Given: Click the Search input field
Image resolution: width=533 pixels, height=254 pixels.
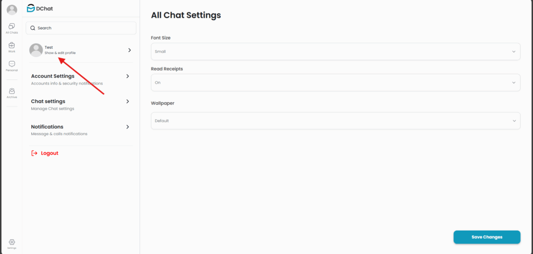Looking at the screenshot, I should click(x=81, y=28).
